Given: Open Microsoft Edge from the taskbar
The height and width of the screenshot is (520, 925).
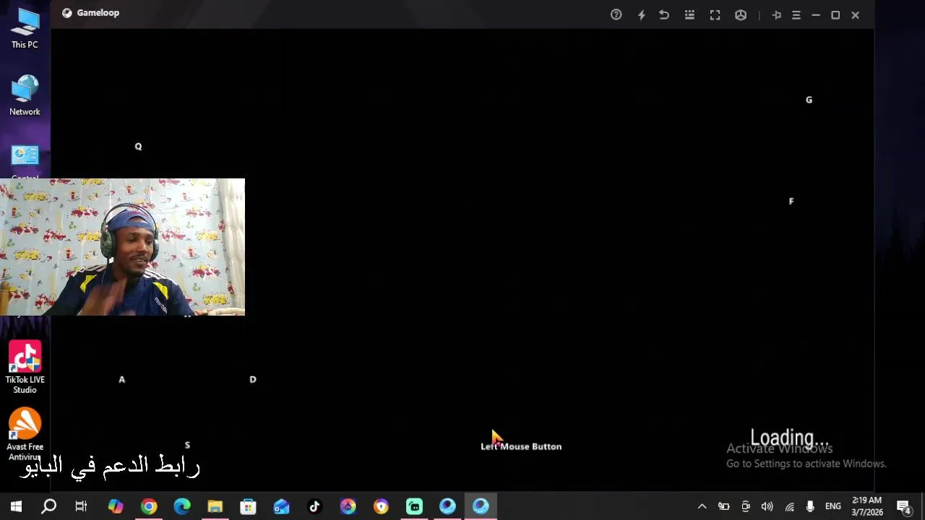Looking at the screenshot, I should click(182, 506).
